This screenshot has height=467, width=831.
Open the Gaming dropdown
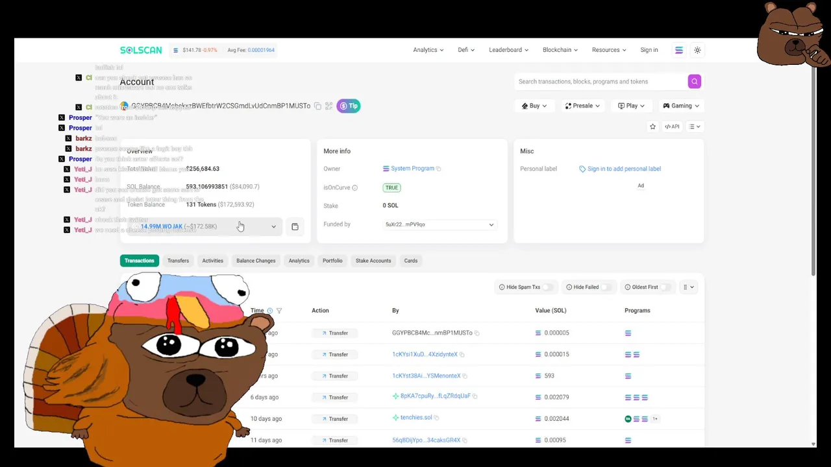pos(681,106)
